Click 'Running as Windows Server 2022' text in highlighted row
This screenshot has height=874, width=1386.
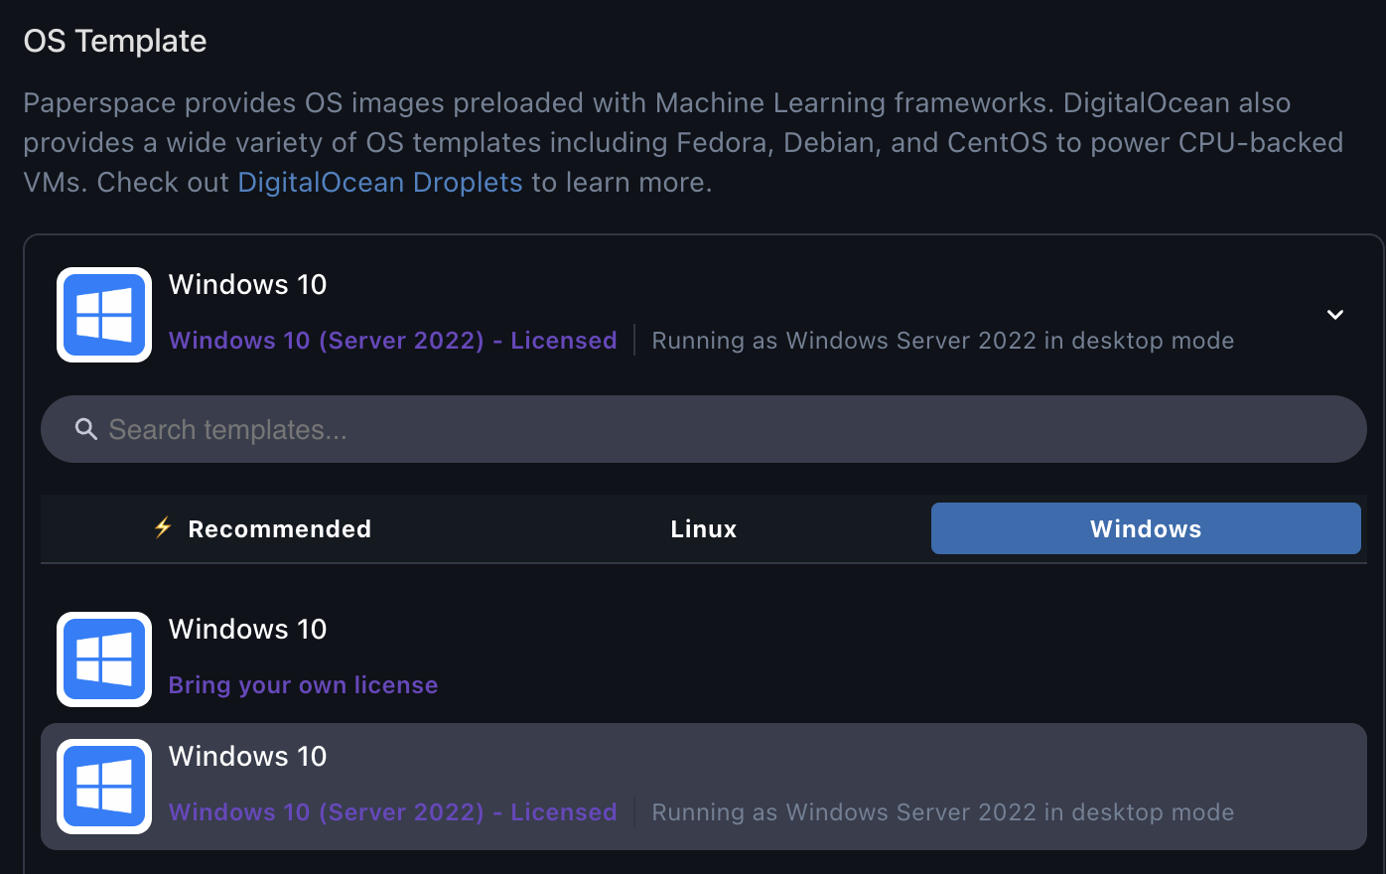pos(943,812)
